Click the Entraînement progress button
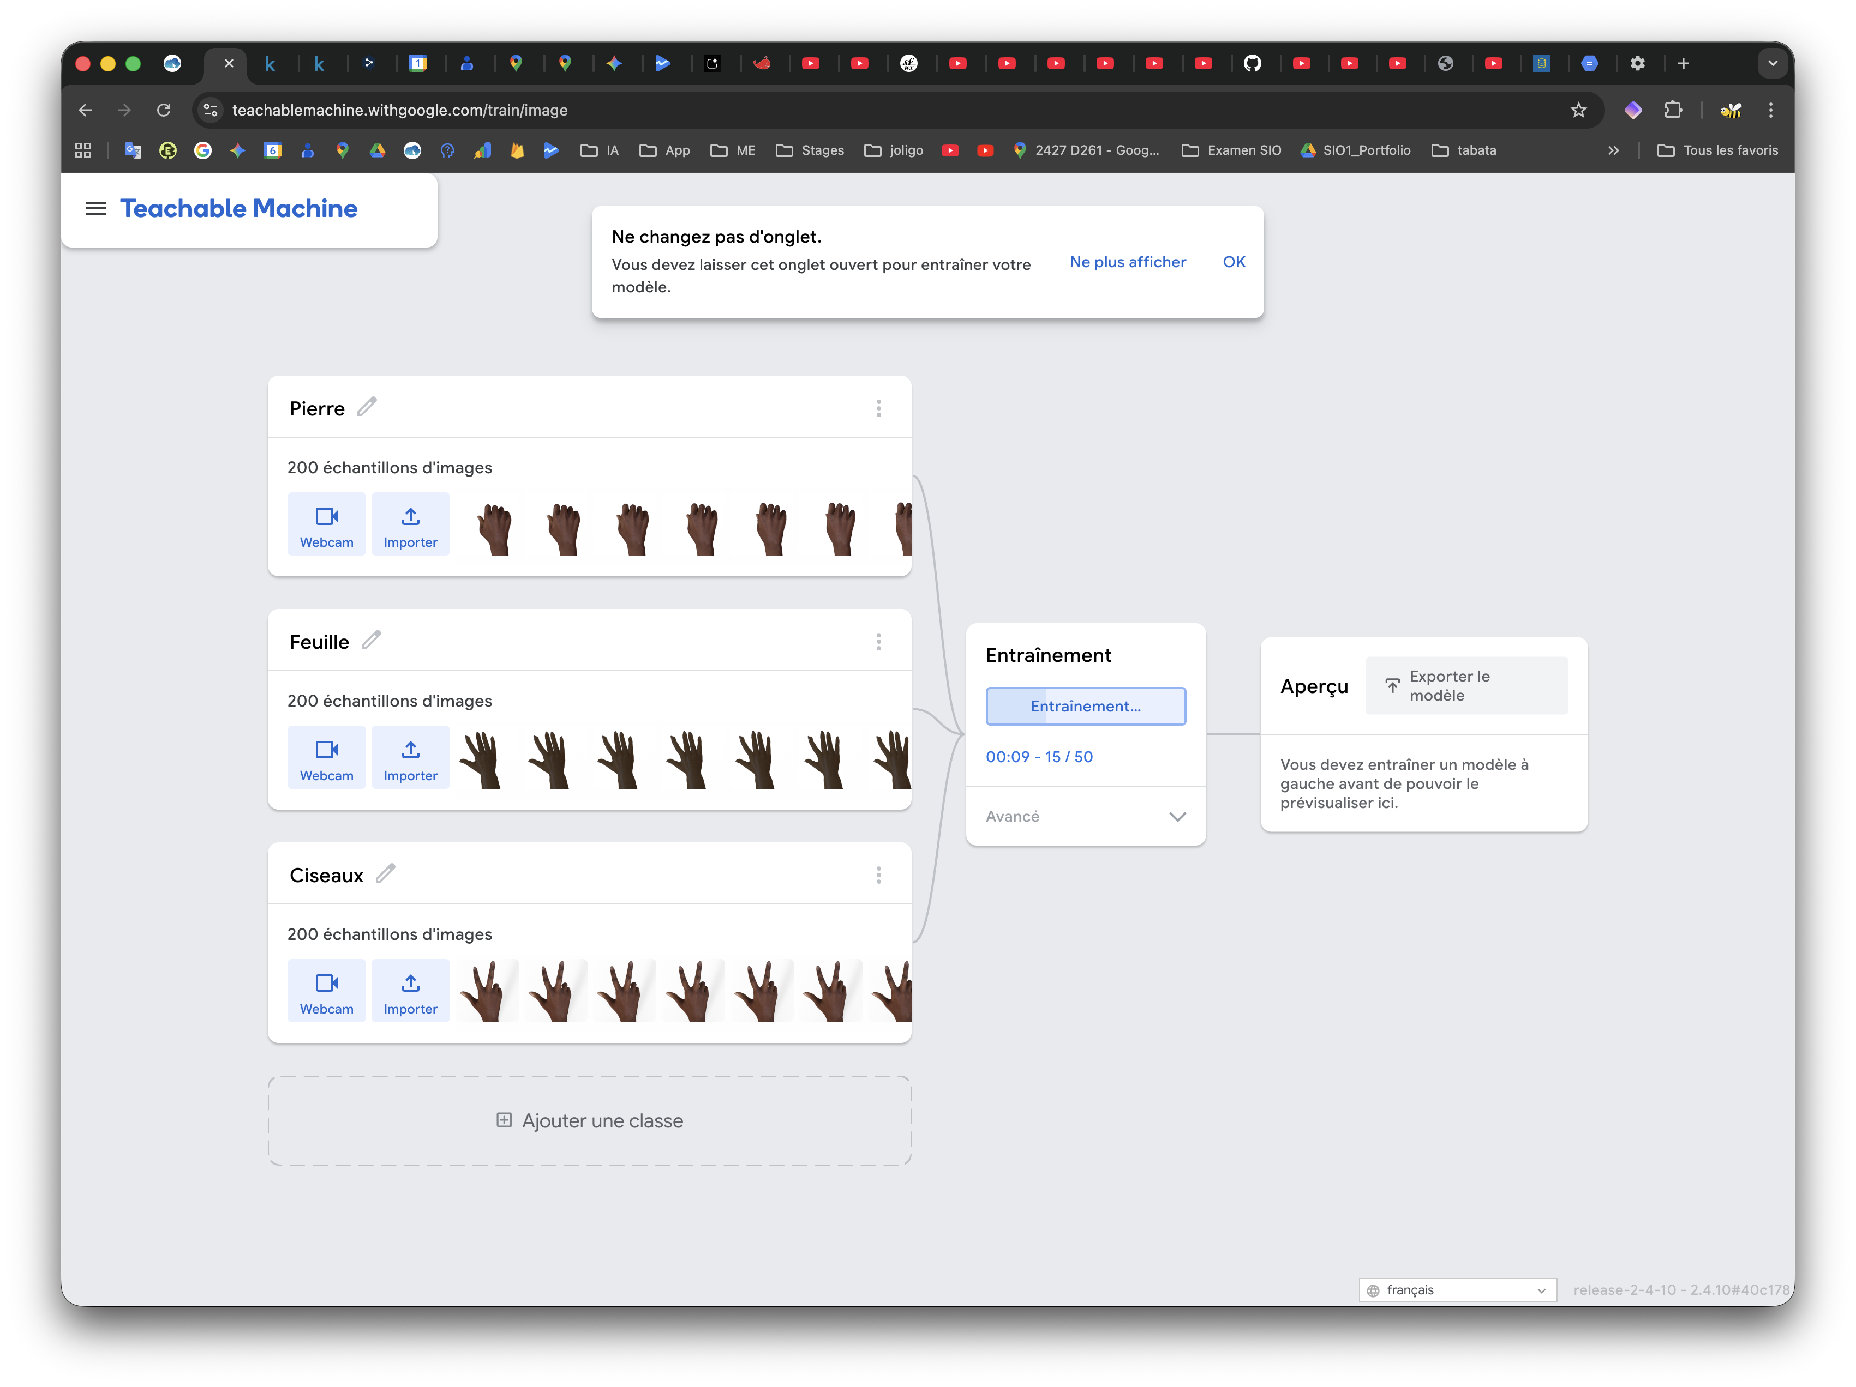1856x1387 pixels. coord(1085,707)
